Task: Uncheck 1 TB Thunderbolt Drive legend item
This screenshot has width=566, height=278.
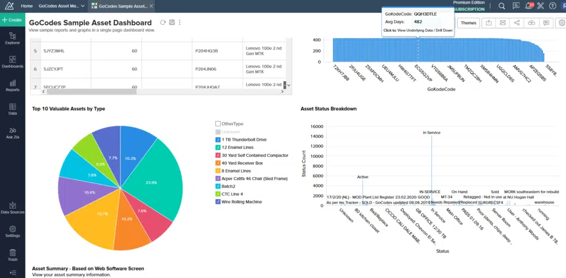Action: (218, 140)
